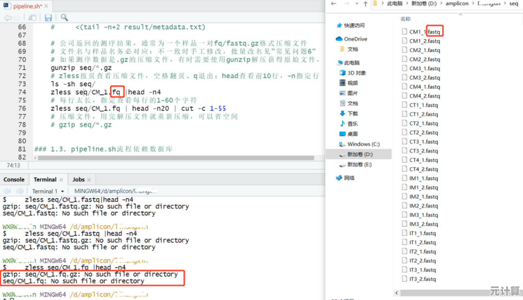The width and height of the screenshot is (523, 300).
Task: Click the show in new window icon in editor toolbar
Action: pos(32,17)
